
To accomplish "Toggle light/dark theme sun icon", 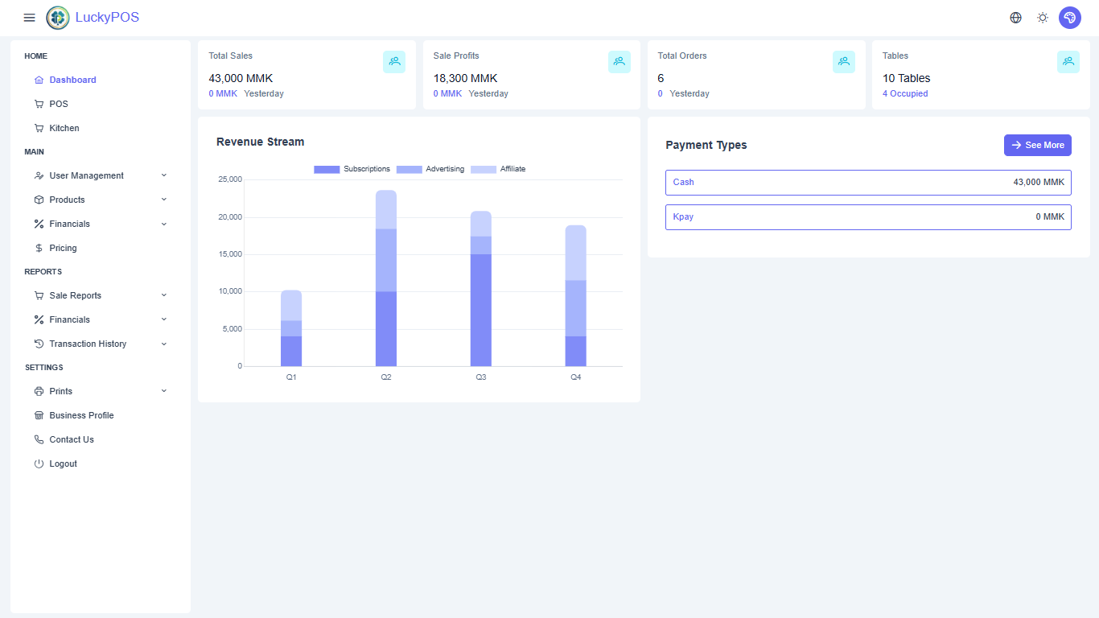I will 1043,18.
